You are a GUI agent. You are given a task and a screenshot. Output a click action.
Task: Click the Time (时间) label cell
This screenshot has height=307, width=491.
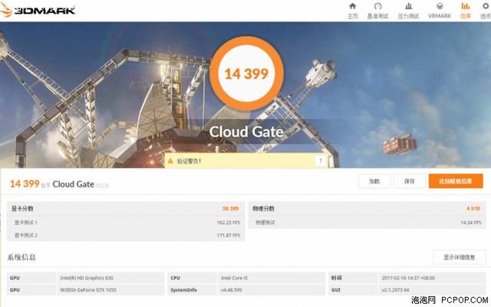click(x=353, y=278)
